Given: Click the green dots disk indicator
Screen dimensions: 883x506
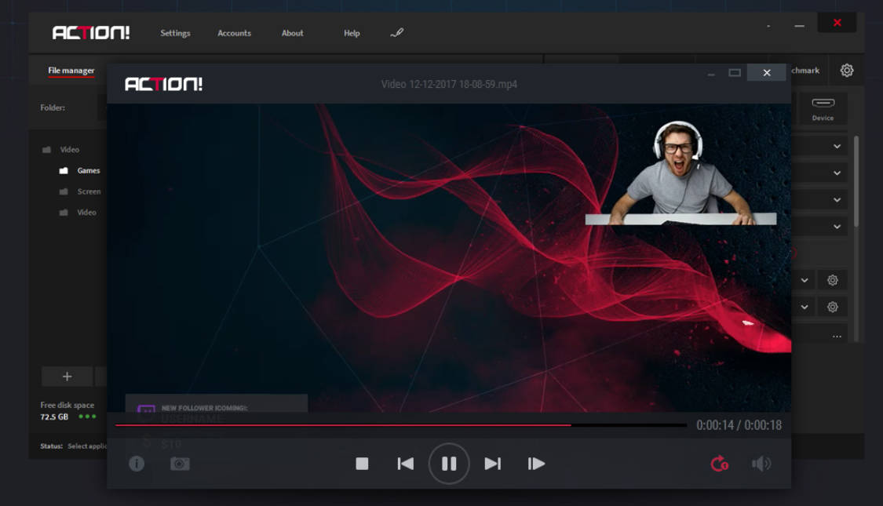Looking at the screenshot, I should tap(87, 417).
